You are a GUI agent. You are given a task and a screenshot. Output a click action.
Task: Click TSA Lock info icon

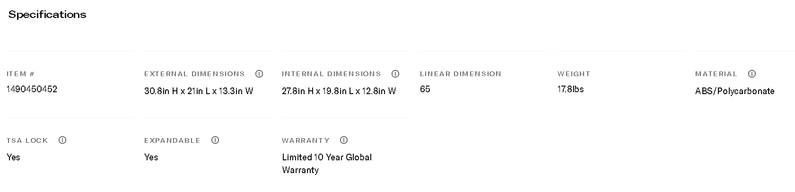pos(62,140)
